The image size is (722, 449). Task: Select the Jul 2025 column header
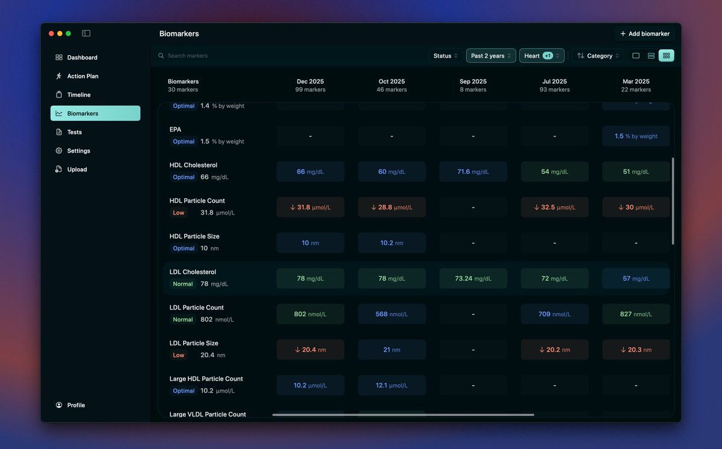pyautogui.click(x=555, y=85)
